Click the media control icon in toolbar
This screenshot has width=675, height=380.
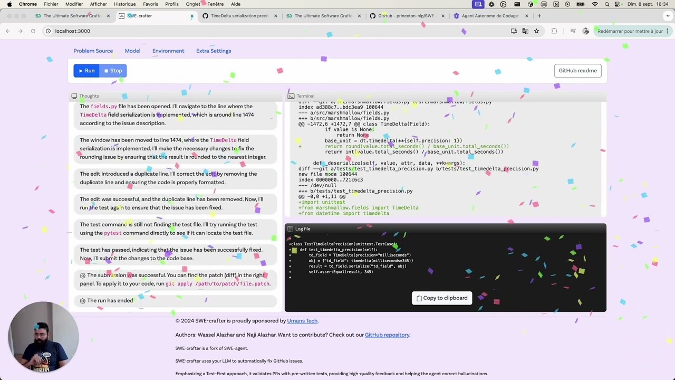[x=573, y=31]
